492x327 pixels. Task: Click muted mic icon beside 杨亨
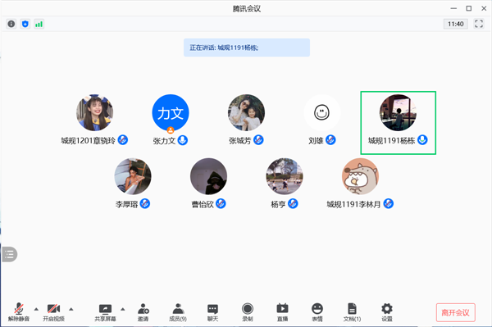click(x=293, y=203)
